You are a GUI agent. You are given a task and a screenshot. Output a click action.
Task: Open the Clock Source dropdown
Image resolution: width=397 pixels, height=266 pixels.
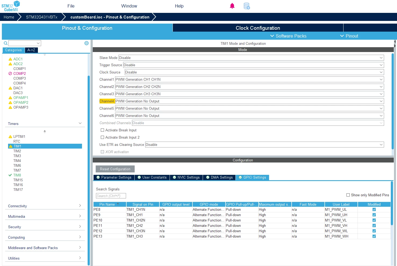[254, 72]
